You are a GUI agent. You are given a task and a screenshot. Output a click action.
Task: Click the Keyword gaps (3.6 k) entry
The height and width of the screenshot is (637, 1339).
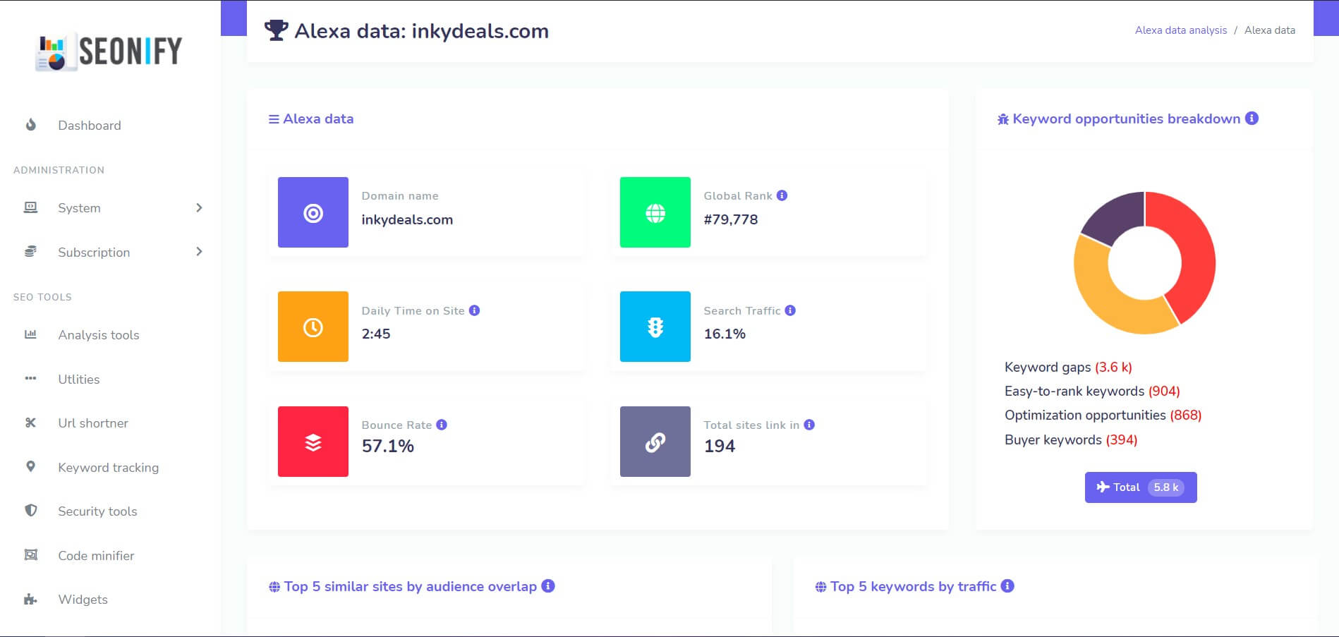pos(1068,367)
